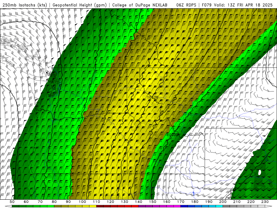Viewport: 277px width, 208px height.
Task: Select the brightest cyan swatch before gray
Action: pyautogui.click(x=219, y=206)
